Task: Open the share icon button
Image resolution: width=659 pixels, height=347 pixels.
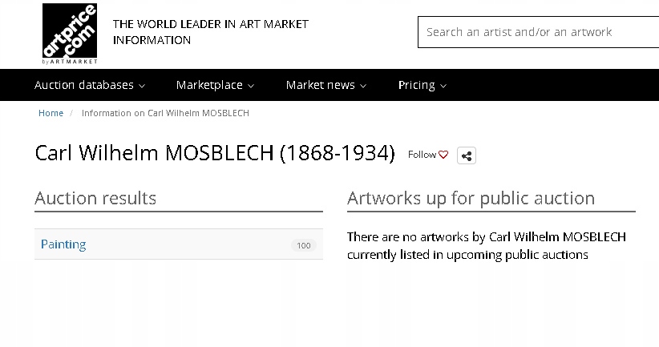Action: pyautogui.click(x=467, y=155)
